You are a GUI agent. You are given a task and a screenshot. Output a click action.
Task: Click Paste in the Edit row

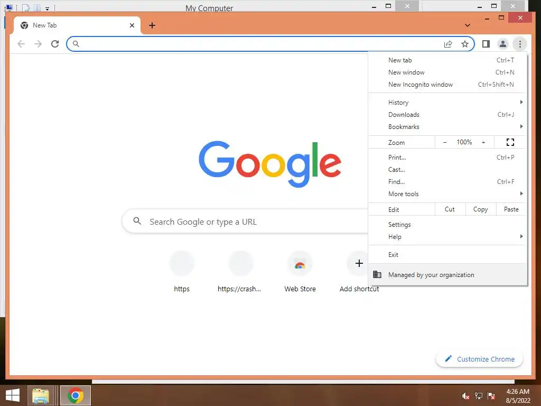point(511,209)
